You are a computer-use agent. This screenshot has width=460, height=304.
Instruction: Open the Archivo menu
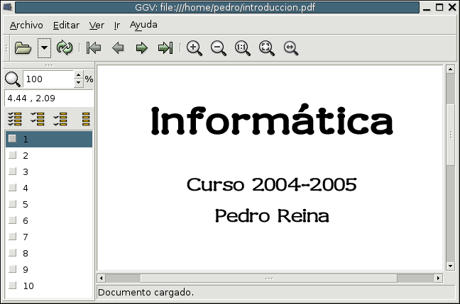click(x=26, y=25)
